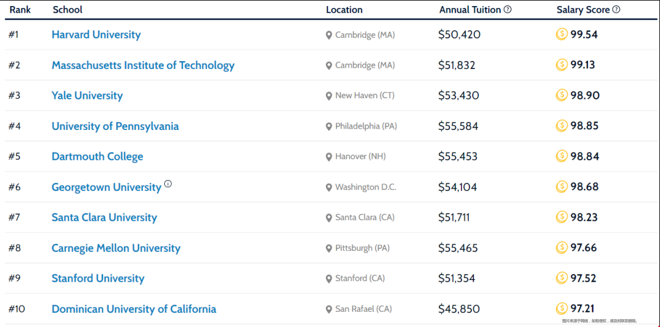Click the location pin icon for Cambridge Harvard row
This screenshot has width=660, height=327.
point(329,35)
